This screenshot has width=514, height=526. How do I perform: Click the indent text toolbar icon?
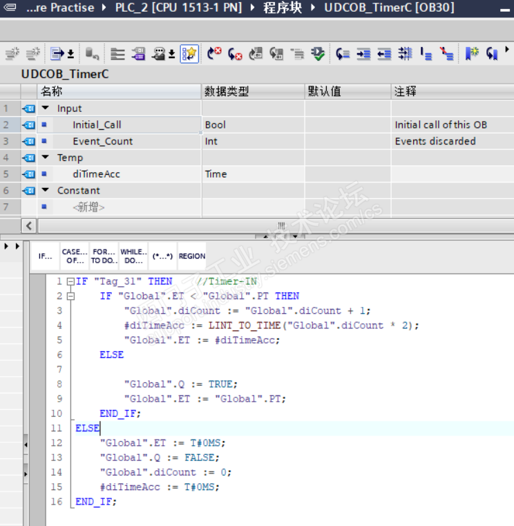point(364,54)
